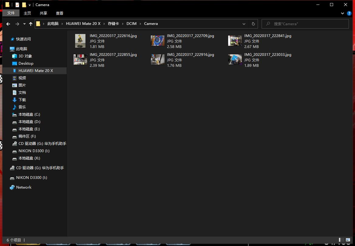This screenshot has width=355, height=246.
Task: Open Customize Quick Access Toolbar dropdown
Action: click(30, 5)
